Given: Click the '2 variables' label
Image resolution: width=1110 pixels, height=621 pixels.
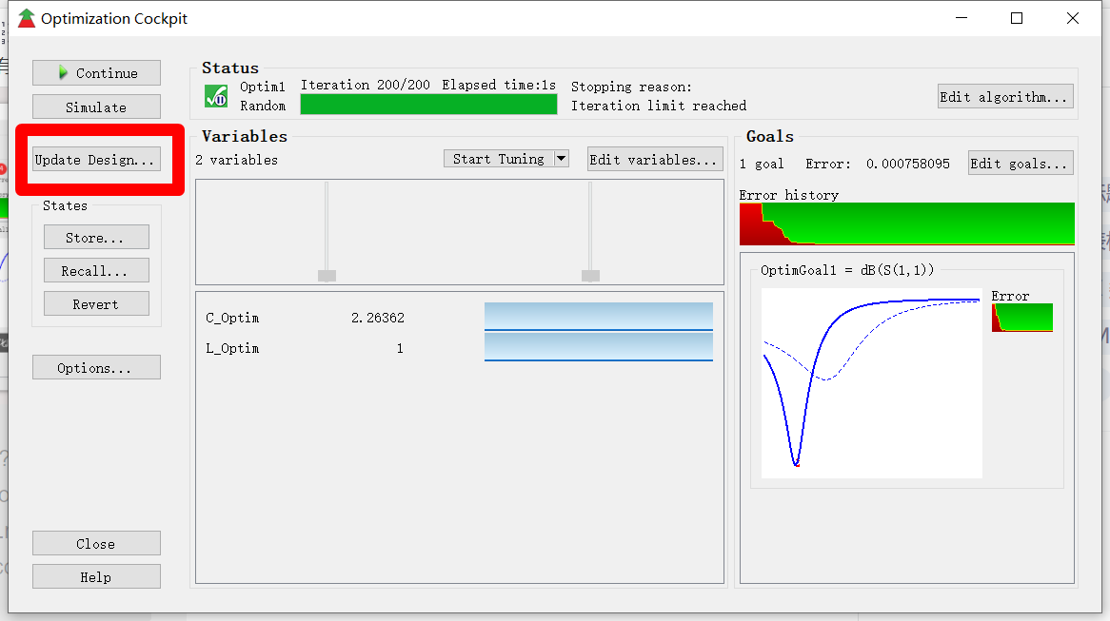Looking at the screenshot, I should coord(236,160).
